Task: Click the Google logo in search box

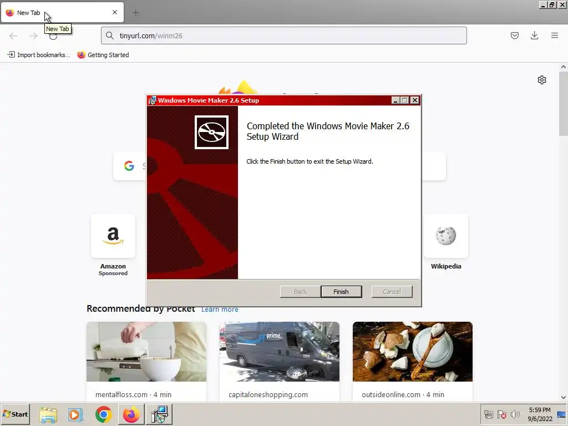Action: click(x=129, y=166)
